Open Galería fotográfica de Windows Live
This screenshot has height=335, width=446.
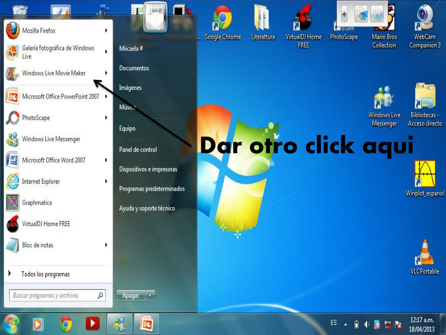(58, 52)
